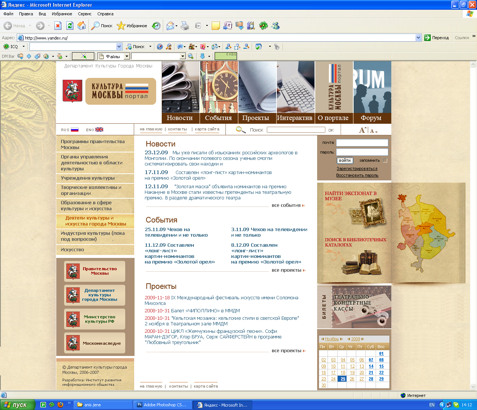
Task: Click the Stop button in browser toolbar
Action: [x=58, y=26]
